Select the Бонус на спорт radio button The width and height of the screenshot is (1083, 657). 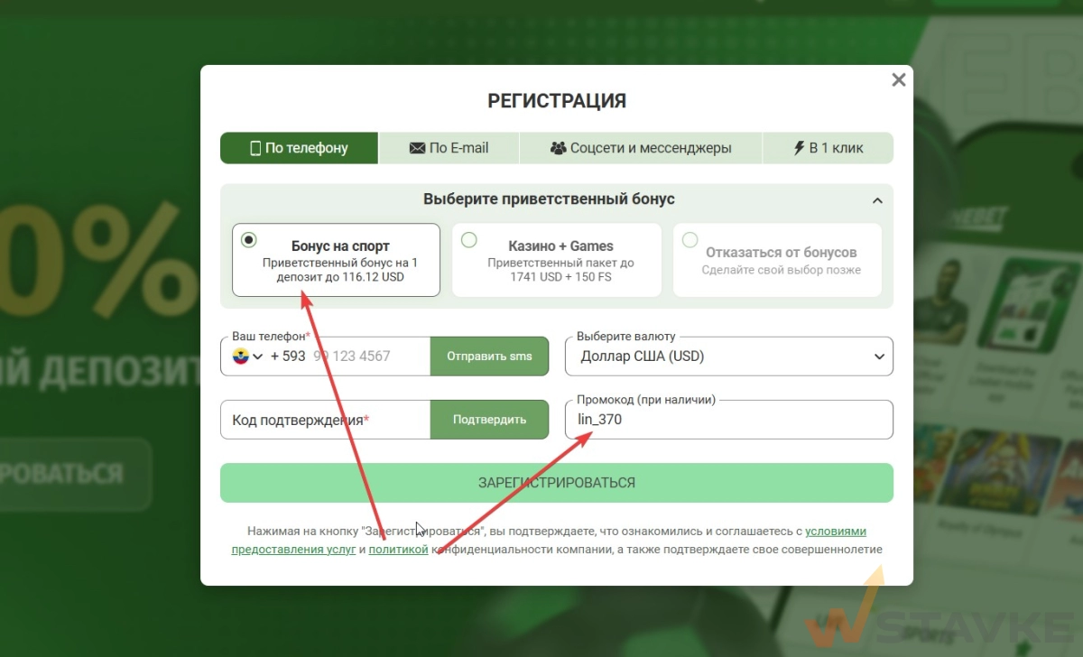tap(249, 240)
